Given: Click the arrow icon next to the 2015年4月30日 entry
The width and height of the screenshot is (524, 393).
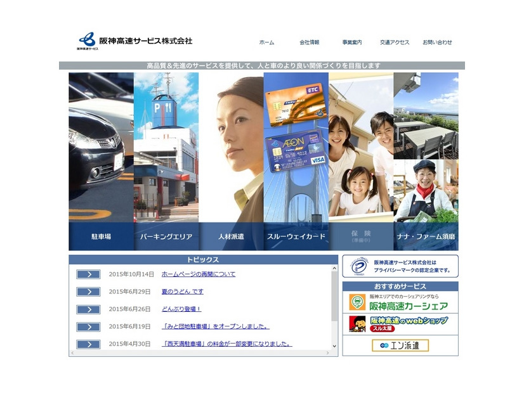Looking at the screenshot, I should 88,344.
